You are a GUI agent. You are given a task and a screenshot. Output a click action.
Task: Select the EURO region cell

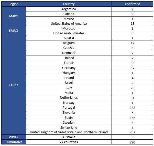[x=13, y=85]
